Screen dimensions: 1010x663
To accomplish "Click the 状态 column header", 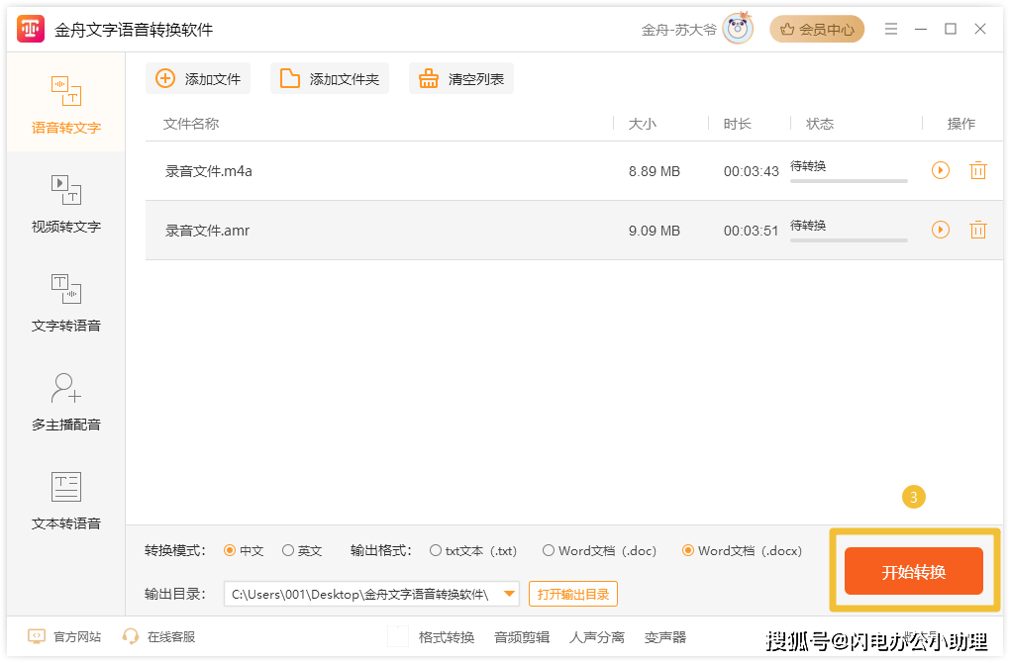I will tap(820, 124).
